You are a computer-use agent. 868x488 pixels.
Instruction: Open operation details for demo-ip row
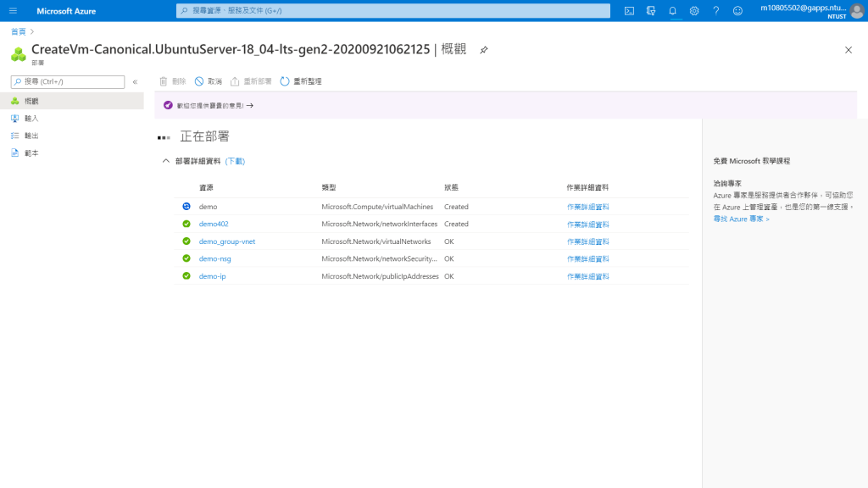point(588,276)
